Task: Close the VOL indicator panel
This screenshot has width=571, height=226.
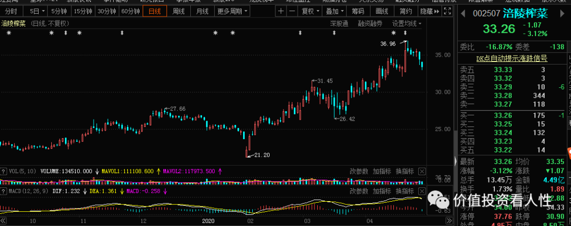Action: [x=422, y=171]
